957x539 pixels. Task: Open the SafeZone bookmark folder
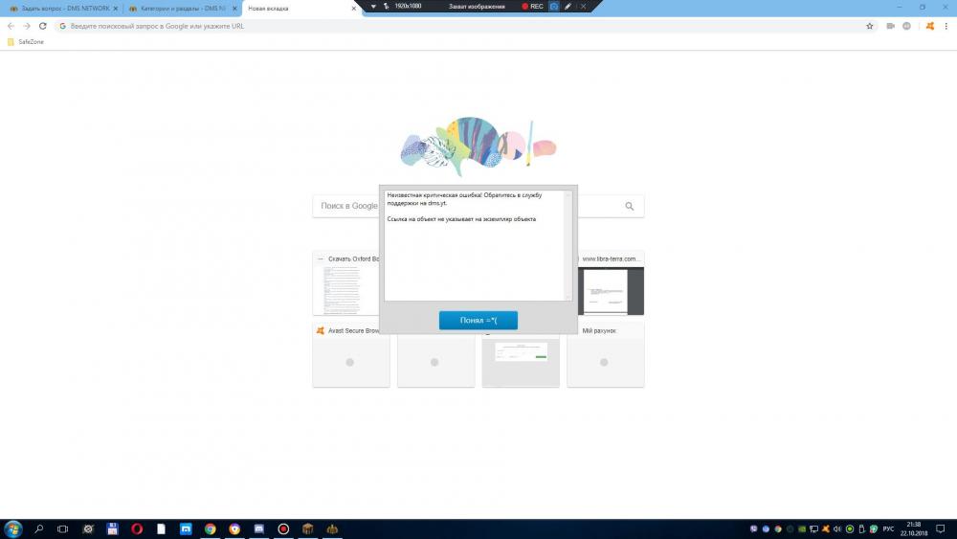pyautogui.click(x=25, y=42)
